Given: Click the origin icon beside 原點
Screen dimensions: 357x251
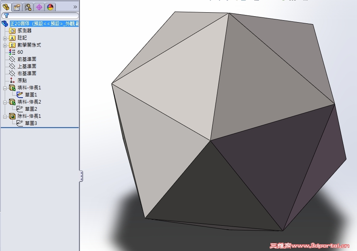Looking at the screenshot, I should point(12,80).
